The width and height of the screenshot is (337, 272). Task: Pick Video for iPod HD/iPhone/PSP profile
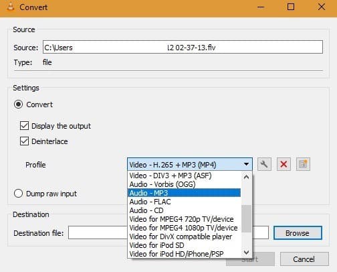(184, 254)
